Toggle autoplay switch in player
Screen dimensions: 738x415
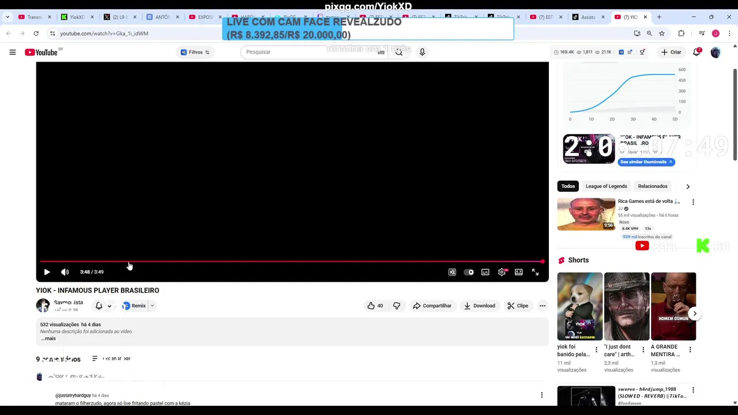[x=469, y=272]
